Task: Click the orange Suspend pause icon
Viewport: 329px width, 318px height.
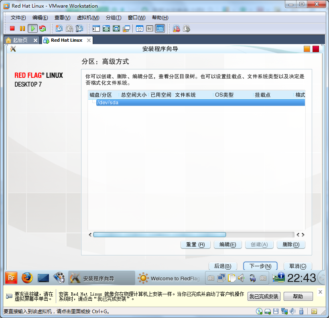Action: (22, 28)
